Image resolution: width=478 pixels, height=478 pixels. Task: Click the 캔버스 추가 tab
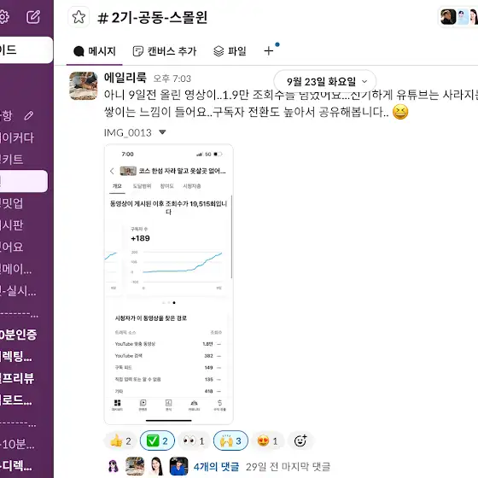165,51
